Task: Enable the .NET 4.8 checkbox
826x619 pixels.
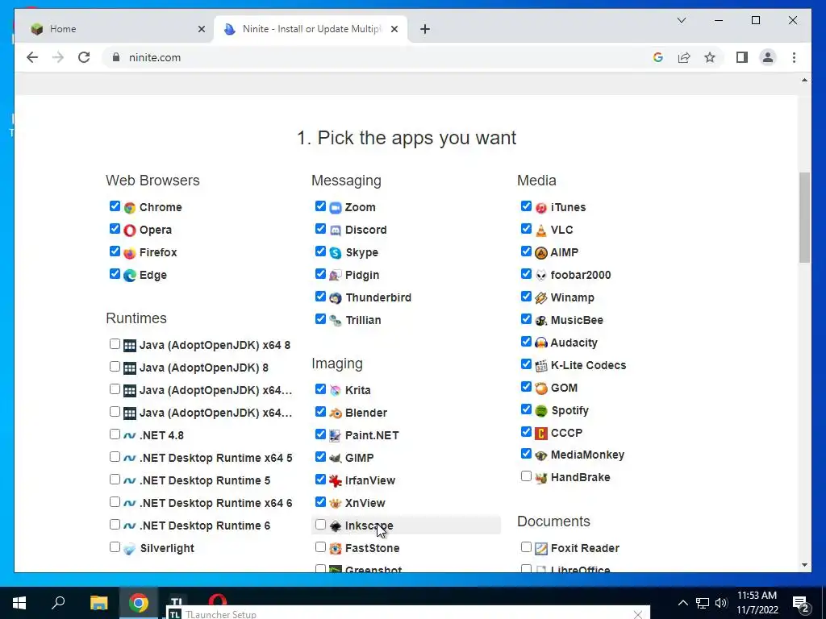Action: coord(115,434)
